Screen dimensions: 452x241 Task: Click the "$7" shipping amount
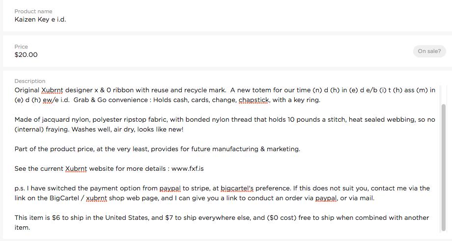[169, 218]
